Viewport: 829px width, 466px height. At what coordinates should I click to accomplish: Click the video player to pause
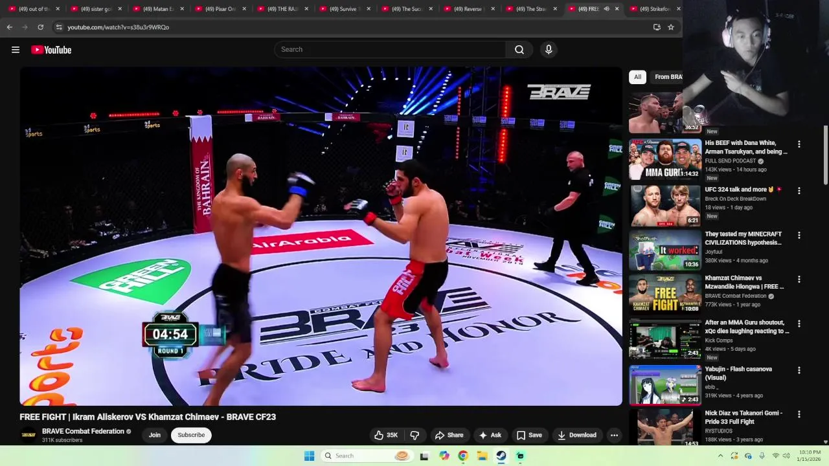coord(321,236)
